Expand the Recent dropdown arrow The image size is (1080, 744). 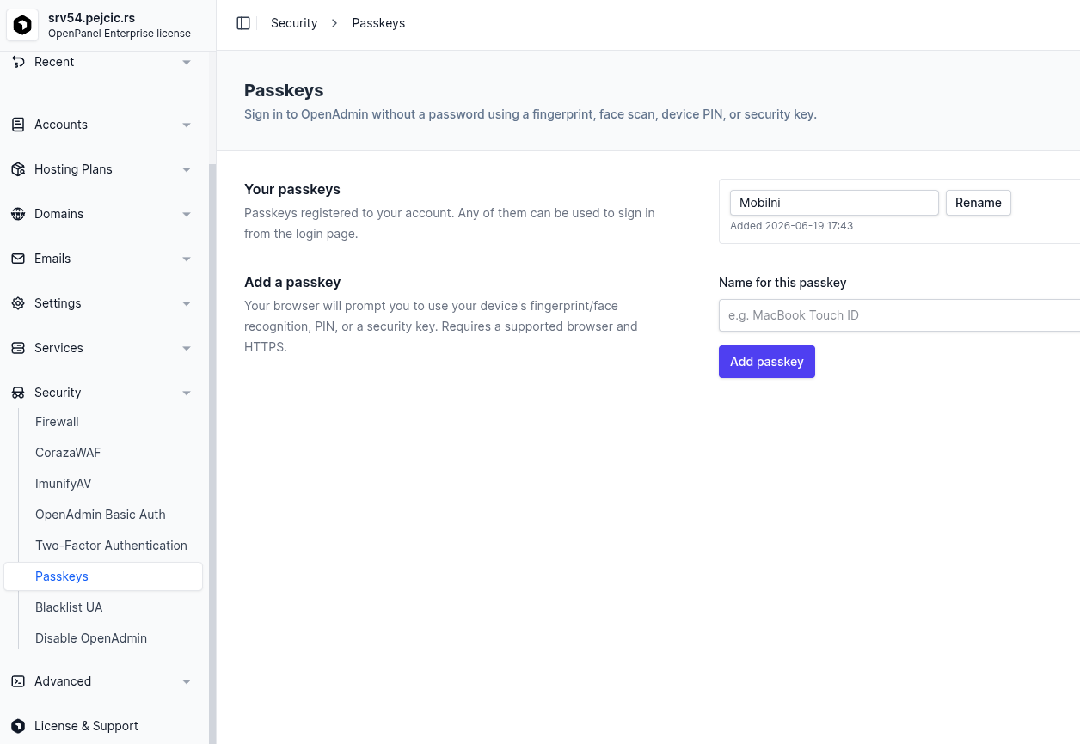[x=187, y=63]
